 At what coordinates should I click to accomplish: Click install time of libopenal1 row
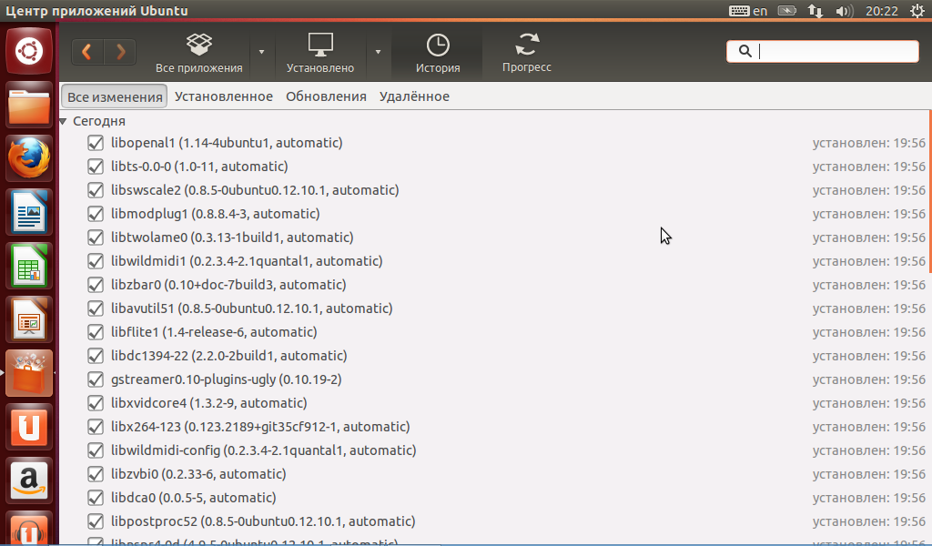[x=869, y=143]
